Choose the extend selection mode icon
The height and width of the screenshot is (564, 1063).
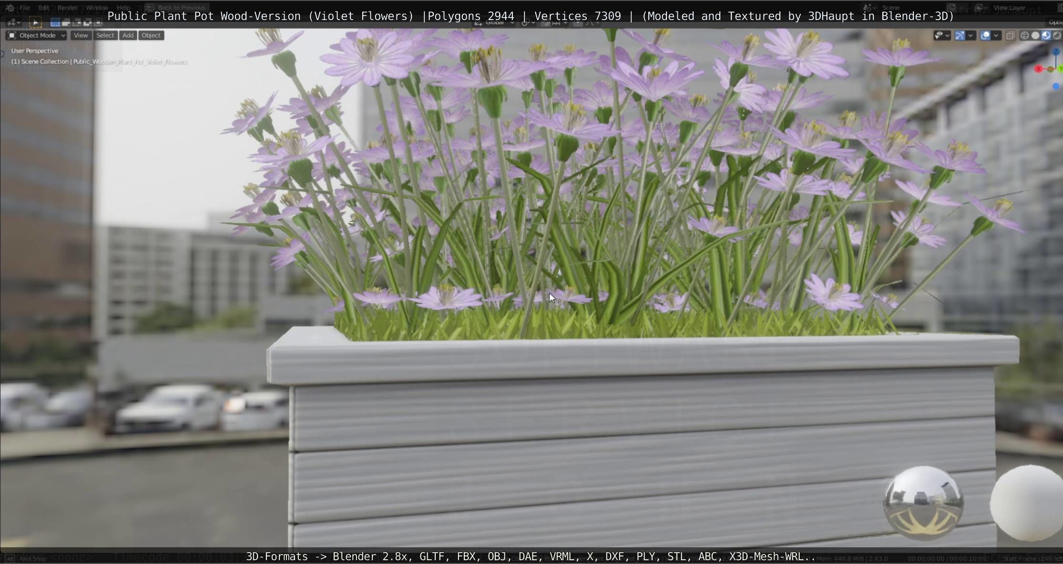point(66,22)
